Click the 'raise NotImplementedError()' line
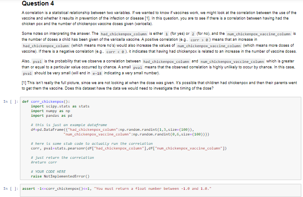This screenshot has width=303, height=197. [x=60, y=176]
